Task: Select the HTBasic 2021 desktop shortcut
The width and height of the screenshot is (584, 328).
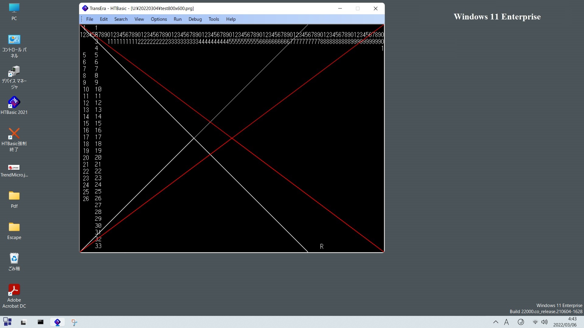Action: [x=14, y=106]
